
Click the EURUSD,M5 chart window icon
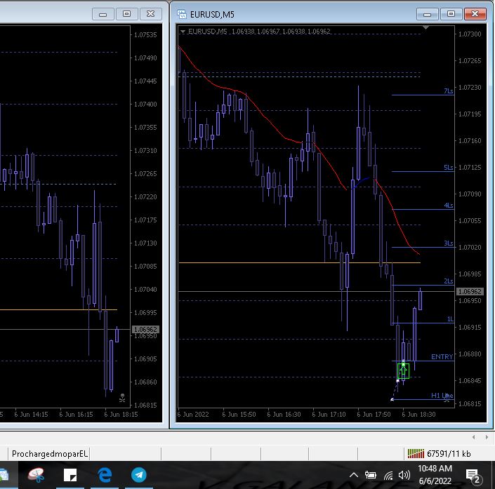tap(182, 14)
